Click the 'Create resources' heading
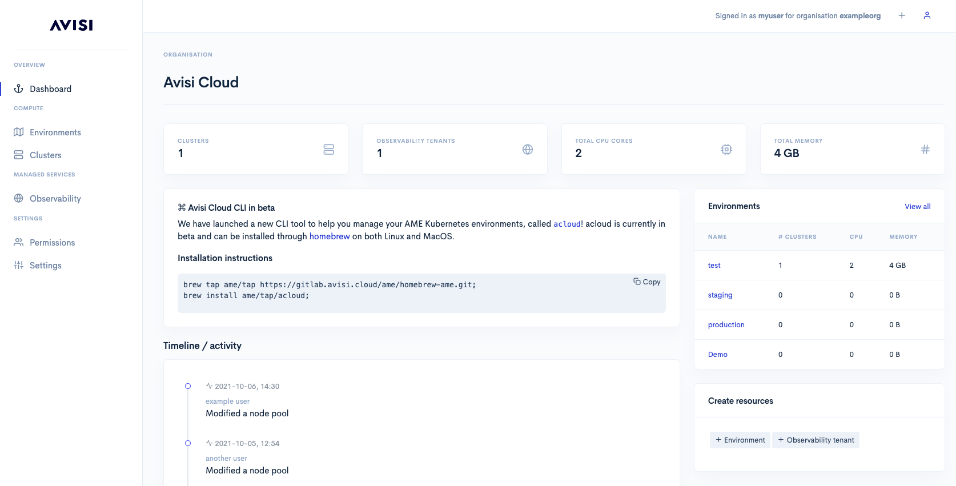The image size is (956, 486). tap(741, 401)
